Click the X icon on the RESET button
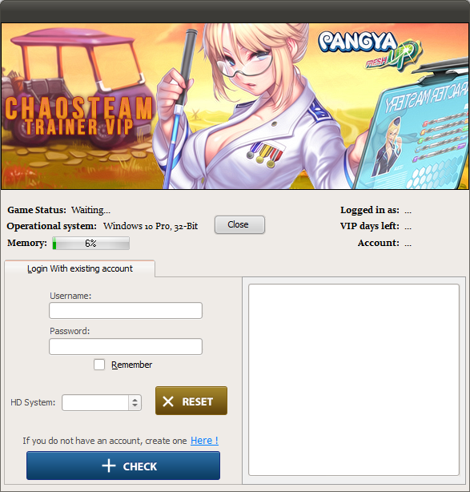This screenshot has width=470, height=492. point(168,401)
